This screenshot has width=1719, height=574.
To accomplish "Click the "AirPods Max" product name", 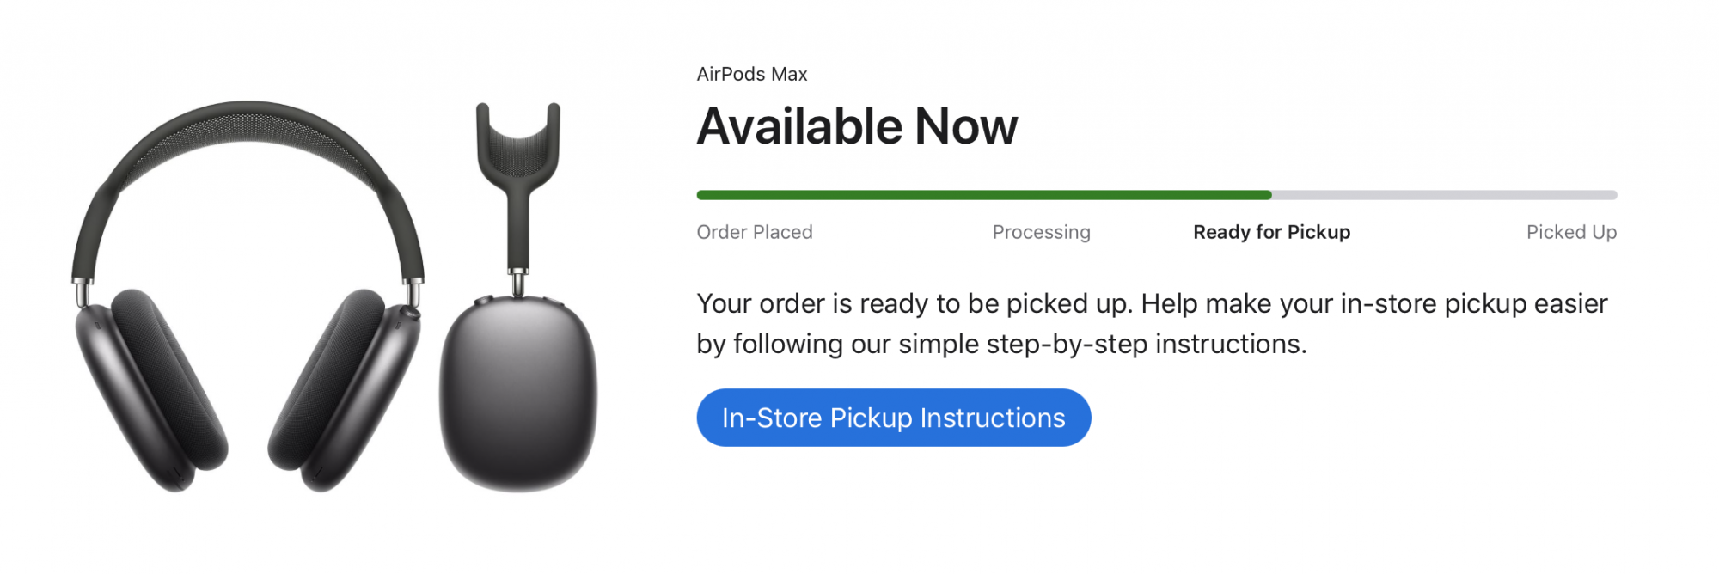I will pyautogui.click(x=751, y=75).
